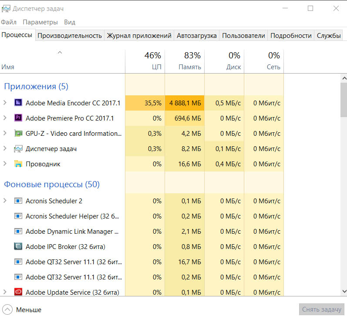The width and height of the screenshot is (347, 316).
Task: Switch to the Журнал приложений tab
Action: [x=139, y=35]
